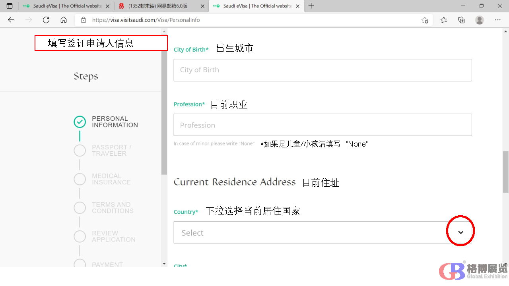Open a new browser tab
The image size is (509, 286).
click(x=311, y=6)
